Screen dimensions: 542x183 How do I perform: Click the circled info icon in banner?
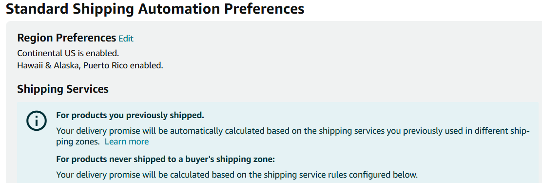point(36,121)
